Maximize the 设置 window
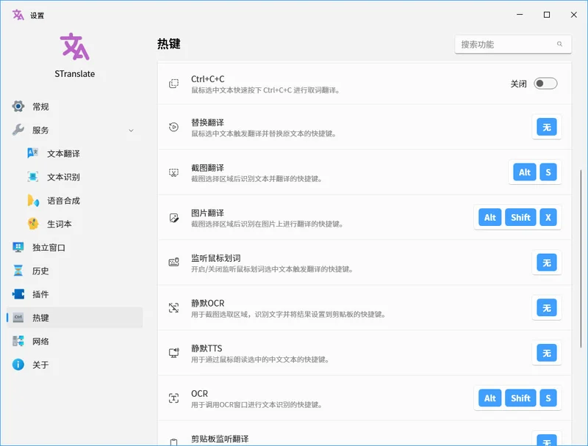Viewport: 588px width, 446px height. [547, 15]
